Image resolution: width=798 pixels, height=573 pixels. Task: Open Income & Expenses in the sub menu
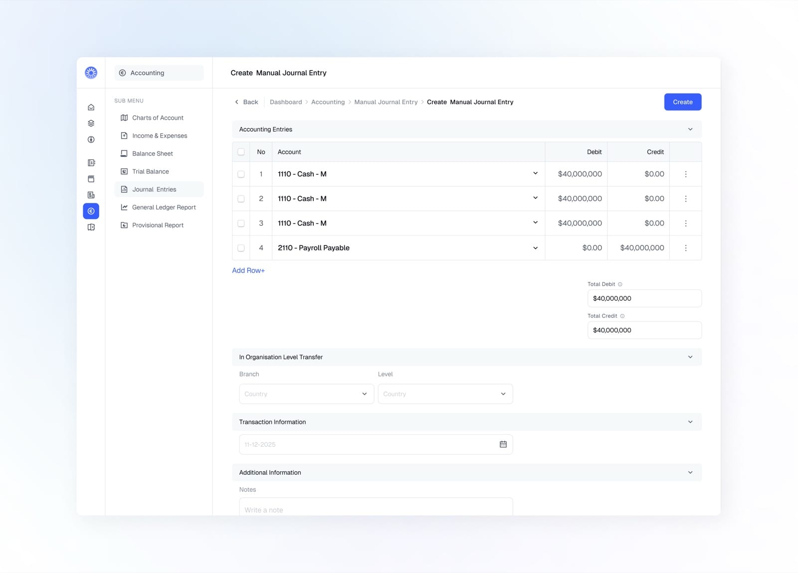coord(159,136)
